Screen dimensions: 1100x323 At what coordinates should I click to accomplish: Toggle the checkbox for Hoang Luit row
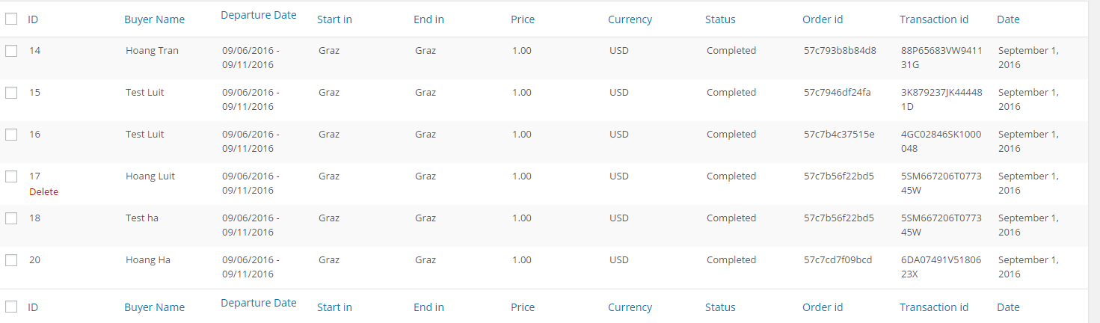point(11,176)
